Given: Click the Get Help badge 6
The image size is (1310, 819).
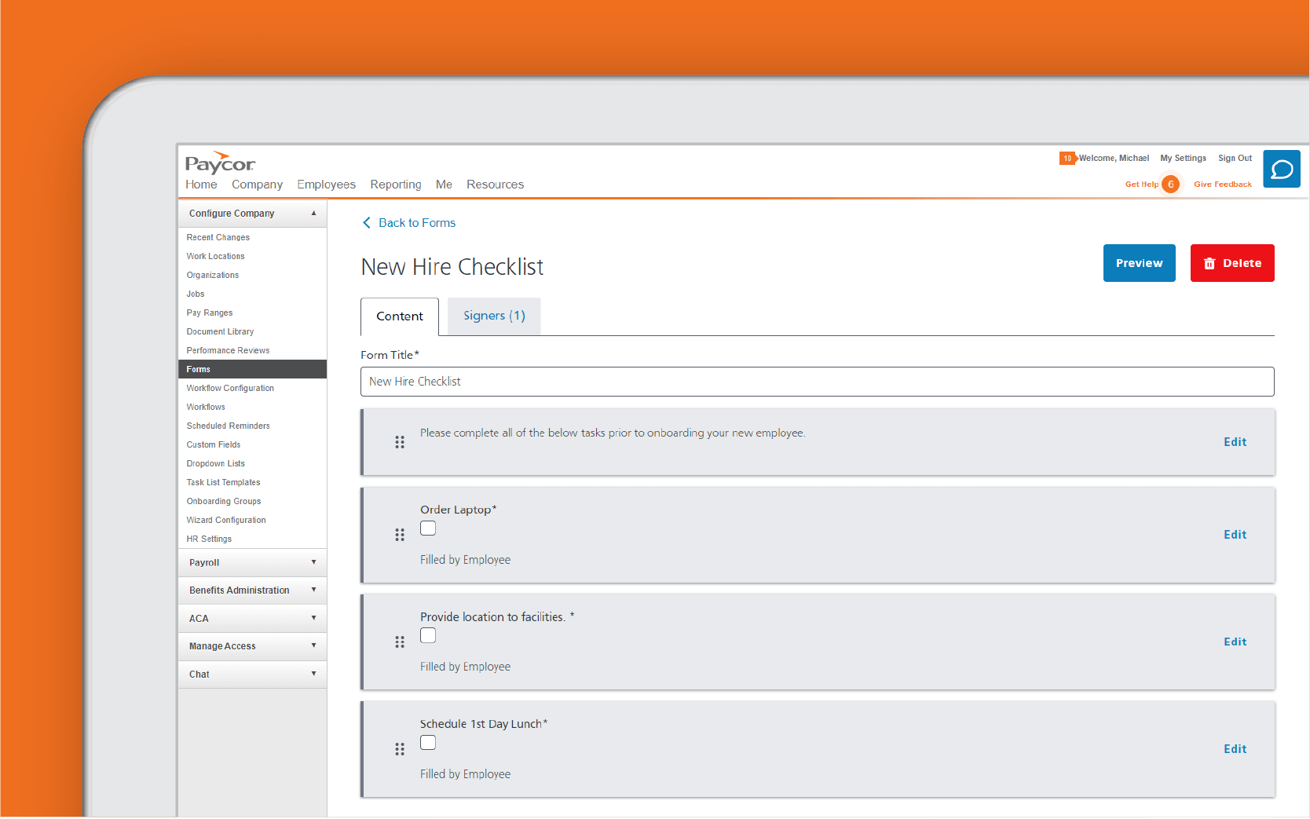Looking at the screenshot, I should click(1170, 185).
